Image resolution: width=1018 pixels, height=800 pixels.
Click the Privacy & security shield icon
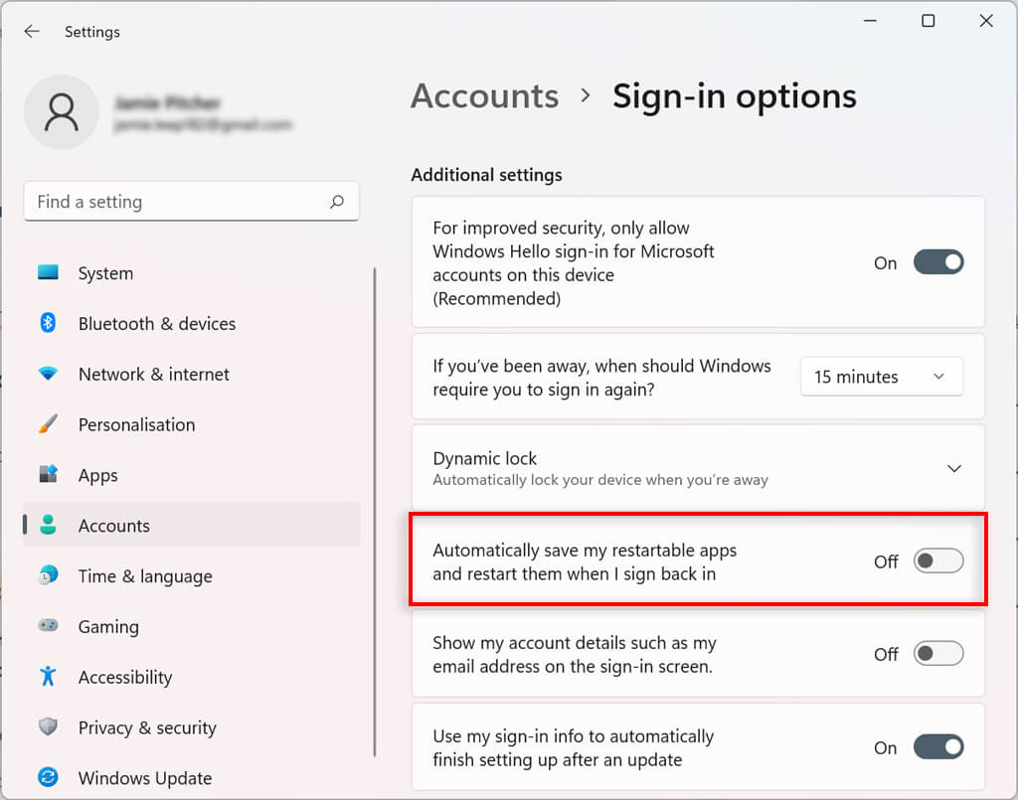tap(48, 727)
